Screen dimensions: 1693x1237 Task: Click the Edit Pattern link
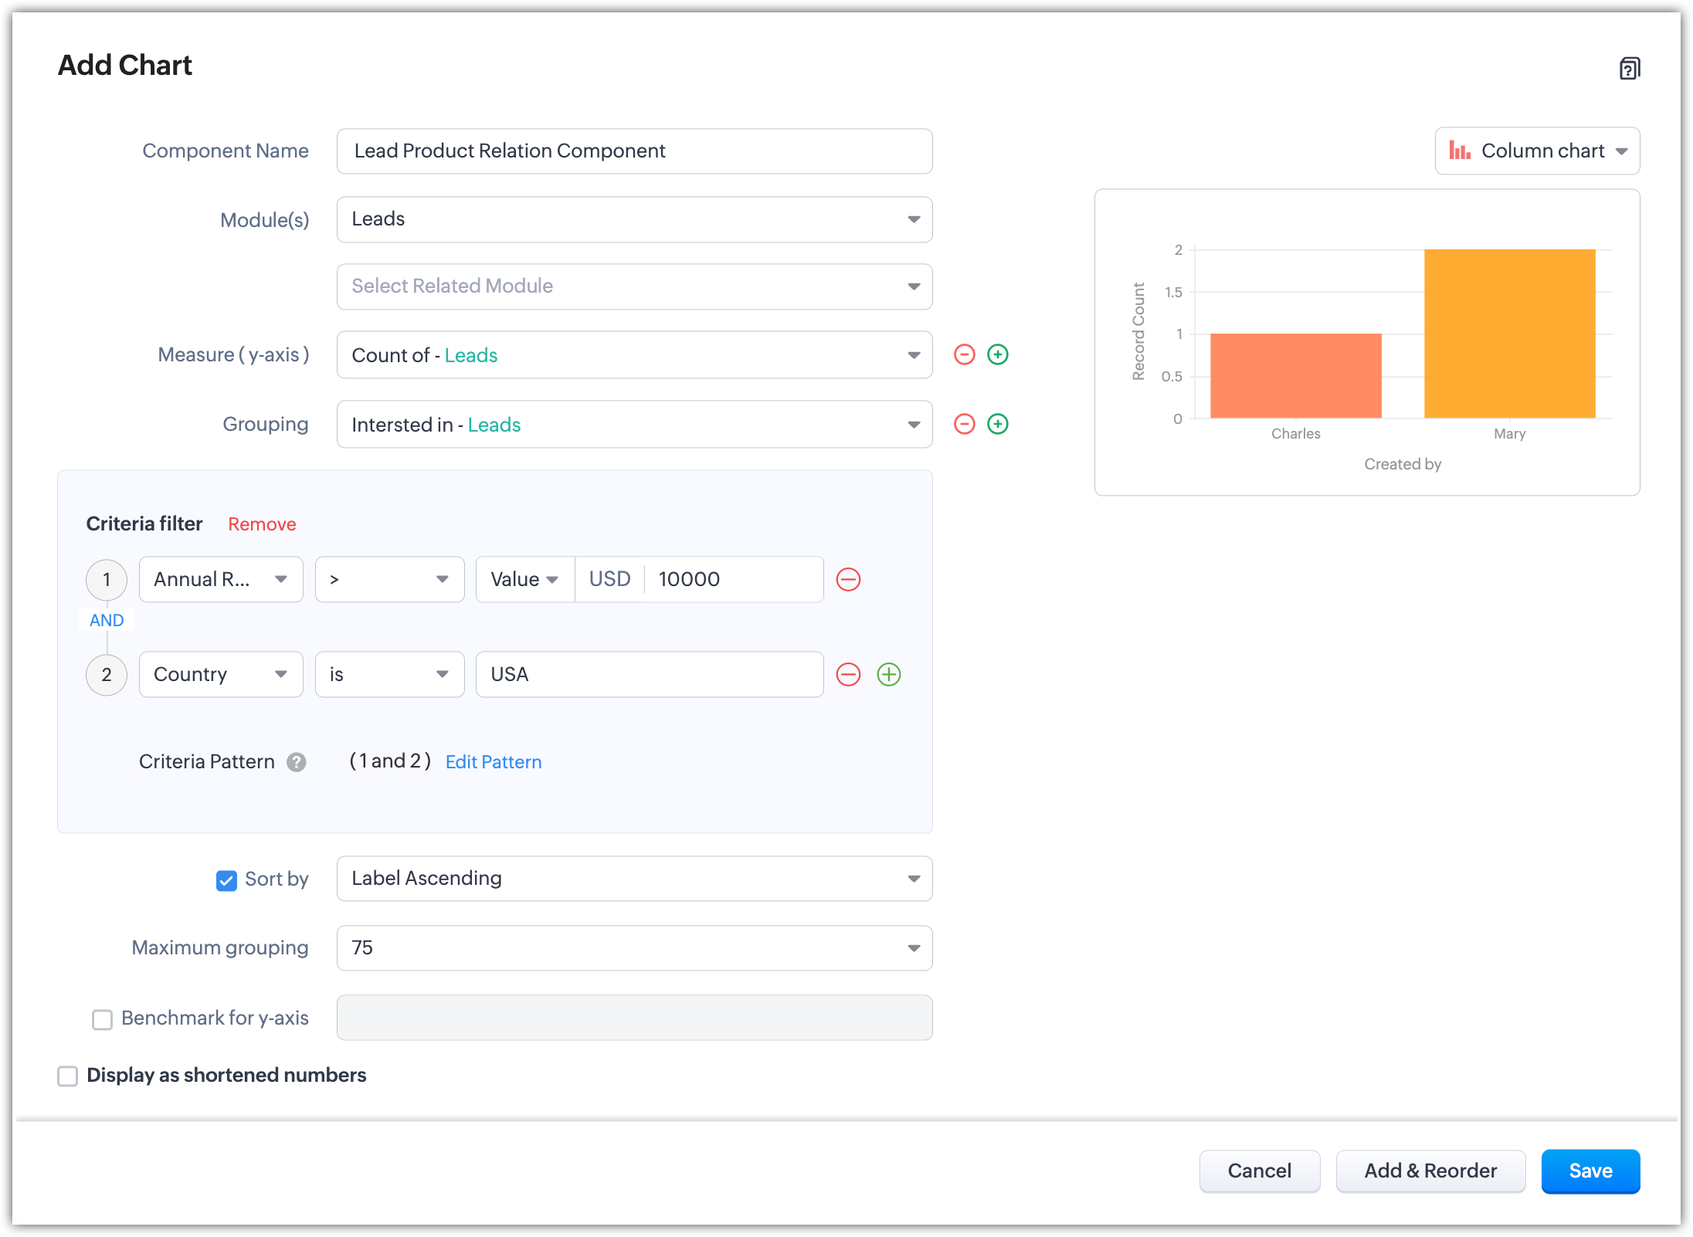tap(493, 762)
